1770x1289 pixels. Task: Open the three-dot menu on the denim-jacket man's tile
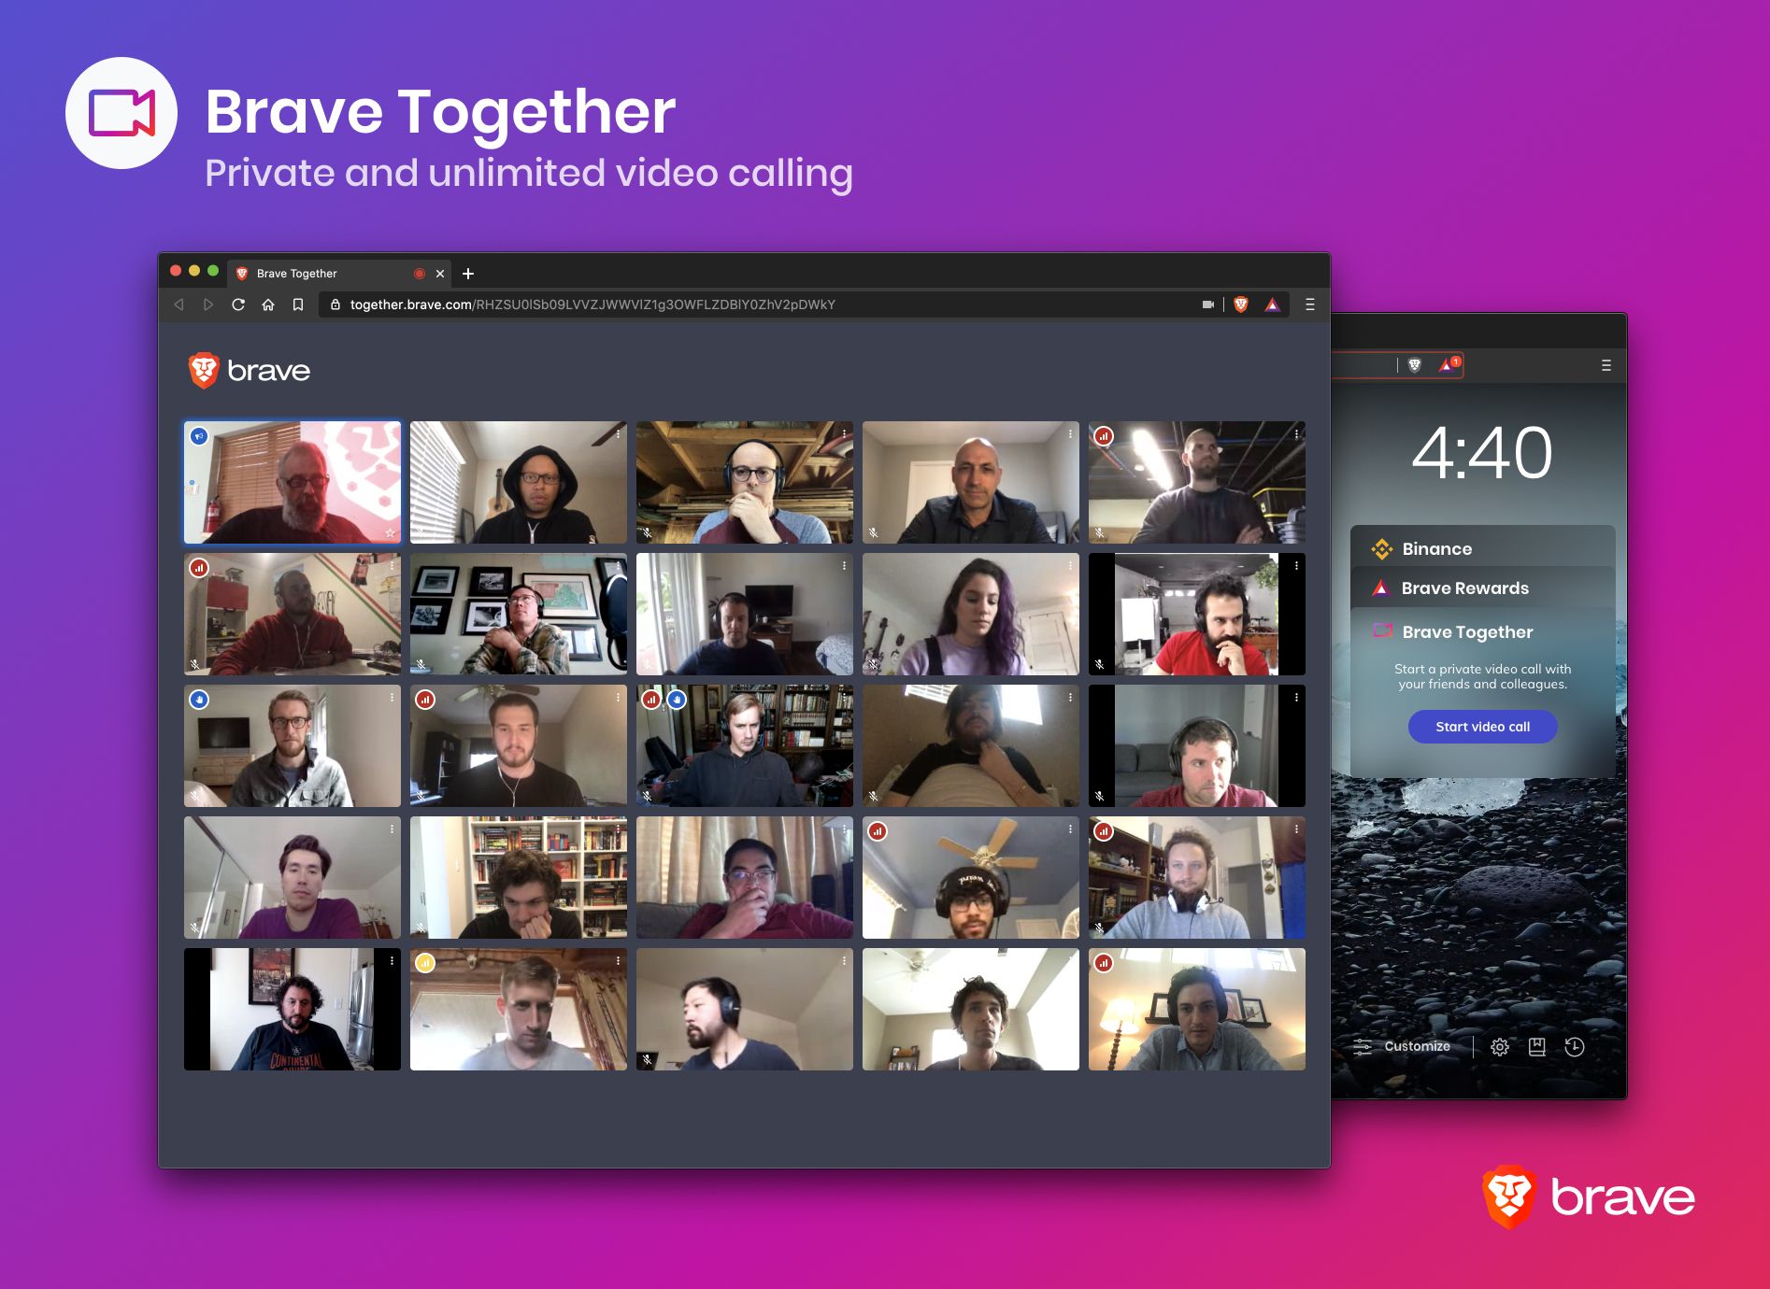392,698
